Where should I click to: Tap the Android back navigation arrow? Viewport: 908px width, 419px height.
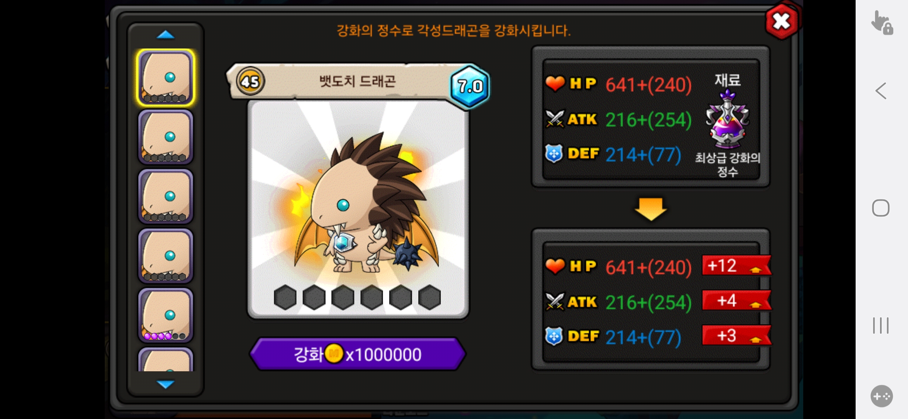(881, 91)
